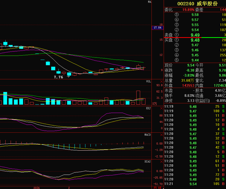Click the 外盘 value 143553
Image resolution: width=226 pixels, height=189 pixels.
pos(188,86)
